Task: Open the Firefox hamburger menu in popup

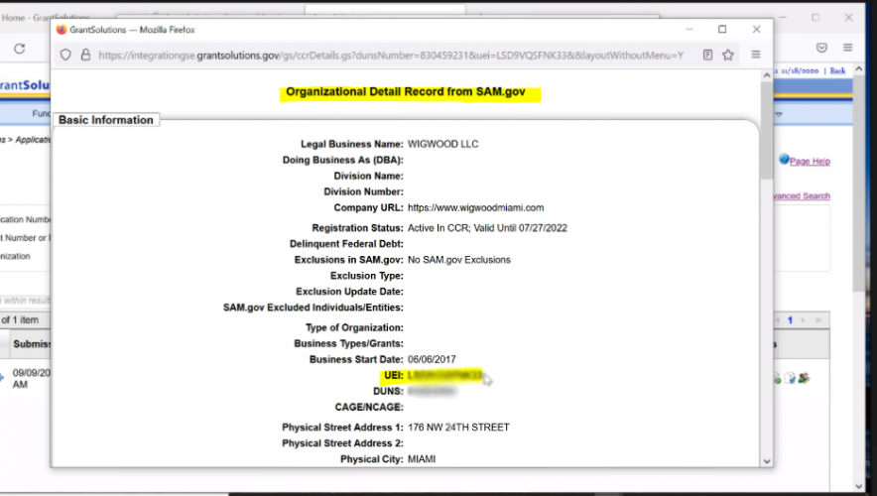Action: coord(756,56)
